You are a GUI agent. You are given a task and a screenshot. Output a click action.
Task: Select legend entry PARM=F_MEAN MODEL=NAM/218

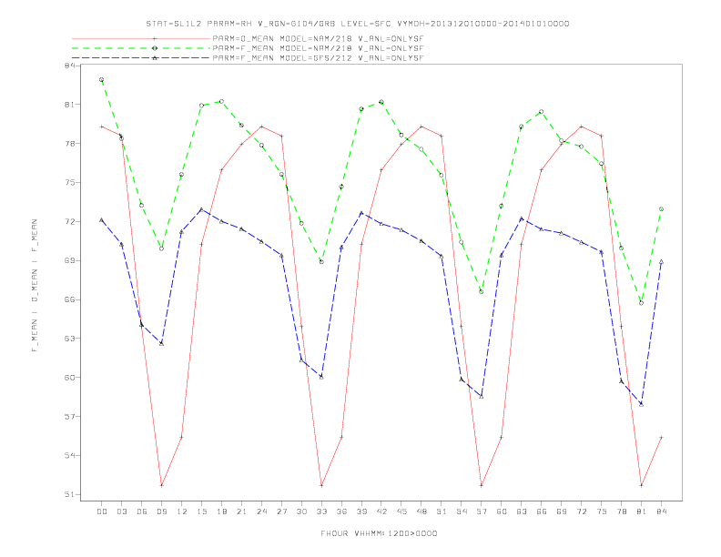click(318, 48)
